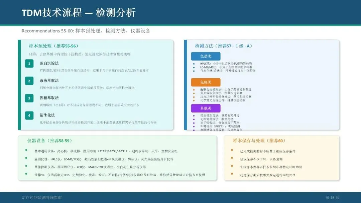Click the orange 免疫类 label box

[x=206, y=82]
